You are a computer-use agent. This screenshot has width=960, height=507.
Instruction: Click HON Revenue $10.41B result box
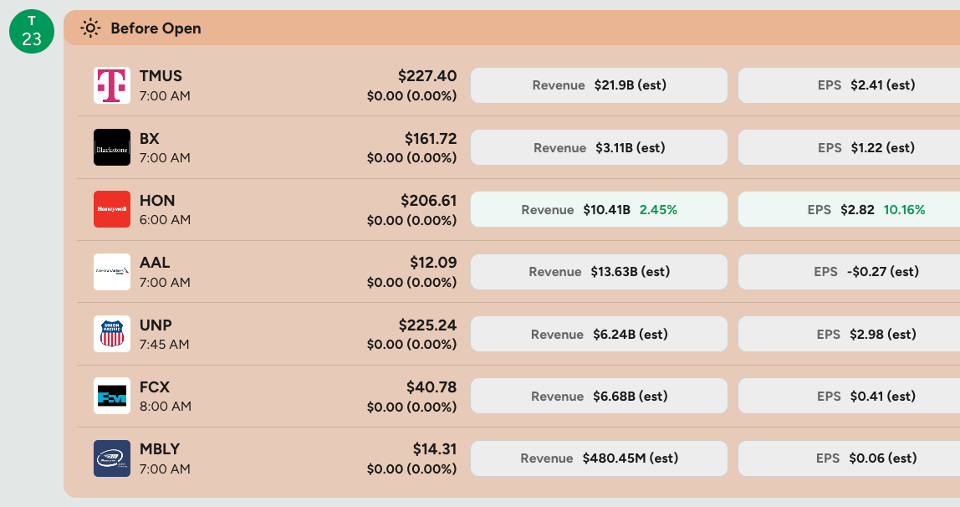599,209
